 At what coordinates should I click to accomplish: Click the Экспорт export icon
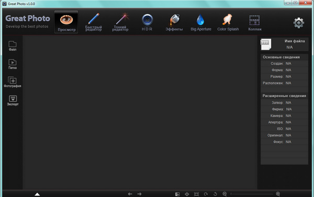tap(13, 100)
